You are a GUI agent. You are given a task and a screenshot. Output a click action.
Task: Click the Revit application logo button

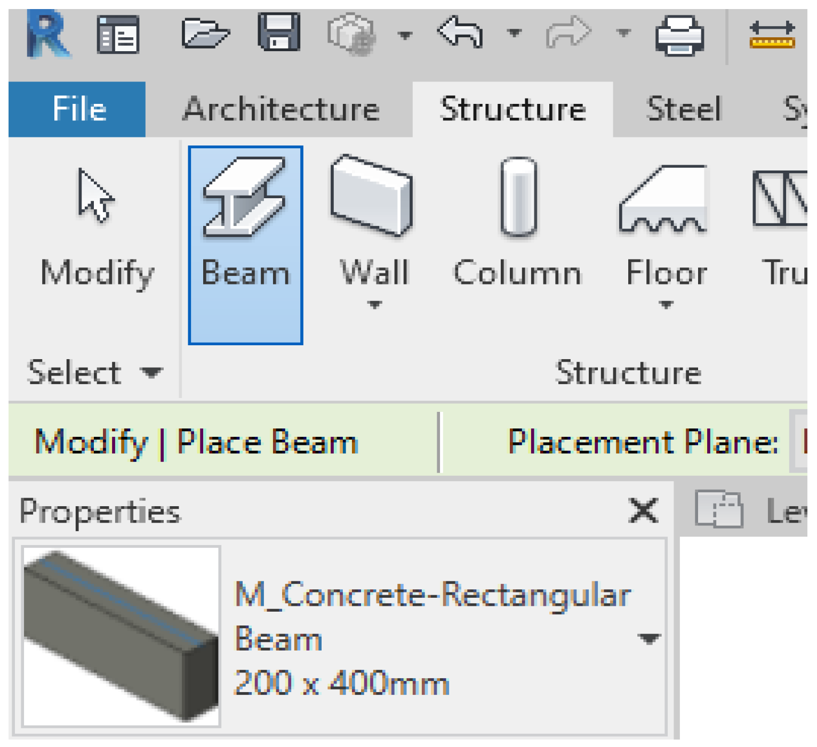coord(47,35)
